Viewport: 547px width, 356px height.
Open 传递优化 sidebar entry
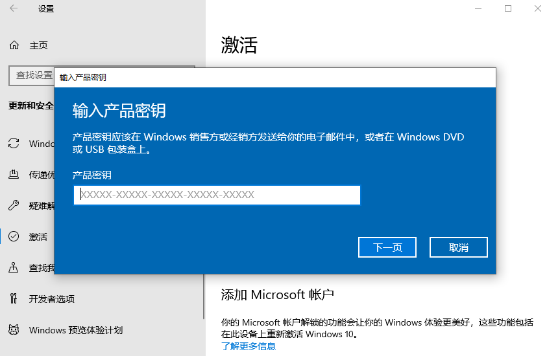[42, 175]
